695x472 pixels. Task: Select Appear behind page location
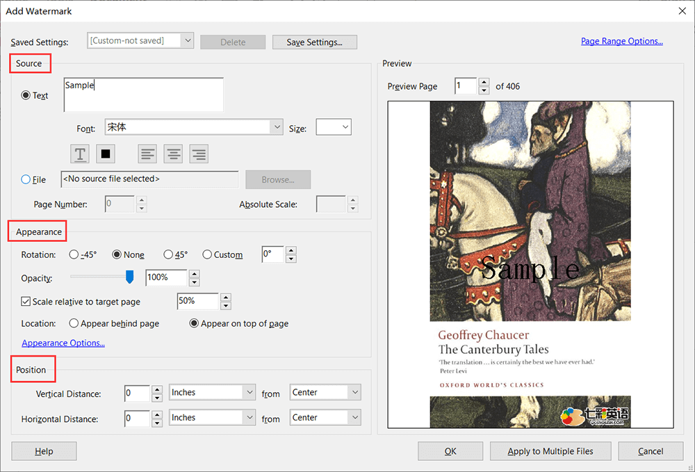click(x=74, y=323)
